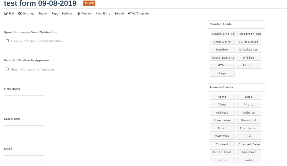
Task: Add a Consent field
Action: point(222,144)
